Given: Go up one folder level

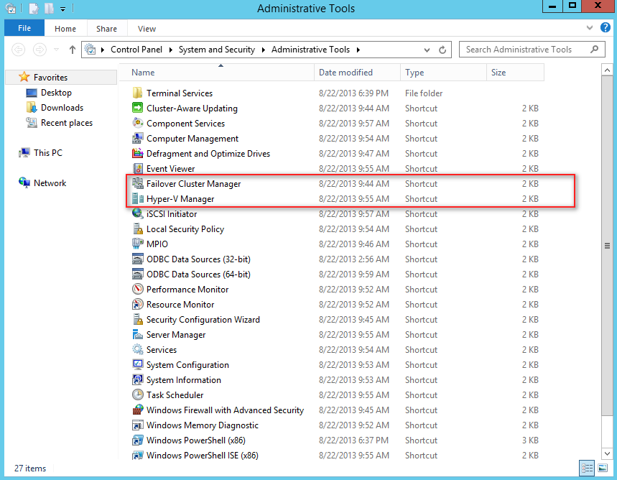Looking at the screenshot, I should [73, 50].
